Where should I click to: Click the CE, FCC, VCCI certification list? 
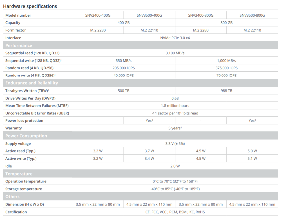click(x=175, y=212)
